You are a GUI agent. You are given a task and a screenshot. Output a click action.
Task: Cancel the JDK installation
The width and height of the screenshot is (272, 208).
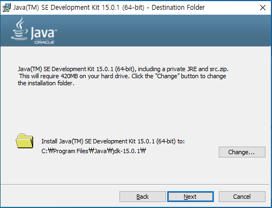242,197
